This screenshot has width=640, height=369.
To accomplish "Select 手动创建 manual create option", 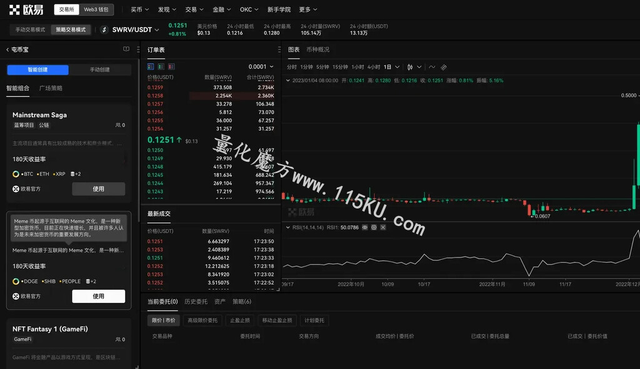I will 99,70.
